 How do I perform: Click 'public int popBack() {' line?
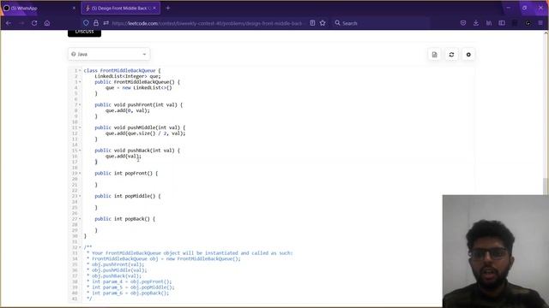[x=124, y=219]
